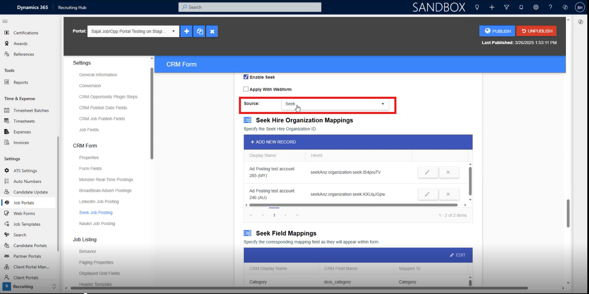Image resolution: width=589 pixels, height=294 pixels.
Task: Clone the selected portal
Action: (200, 31)
